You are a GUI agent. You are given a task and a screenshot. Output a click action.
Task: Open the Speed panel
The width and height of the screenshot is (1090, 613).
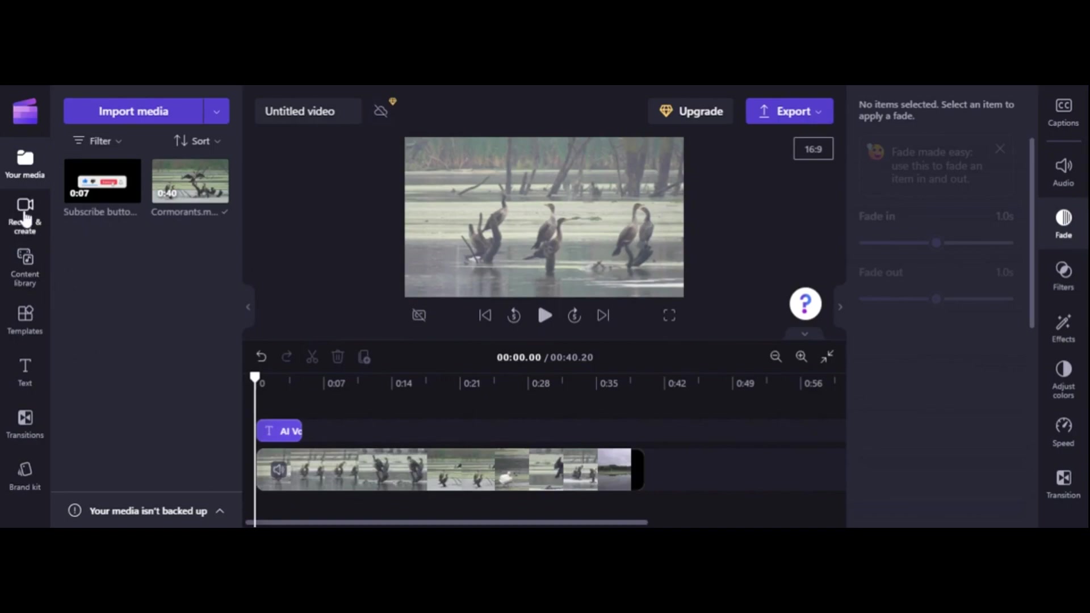1063,432
